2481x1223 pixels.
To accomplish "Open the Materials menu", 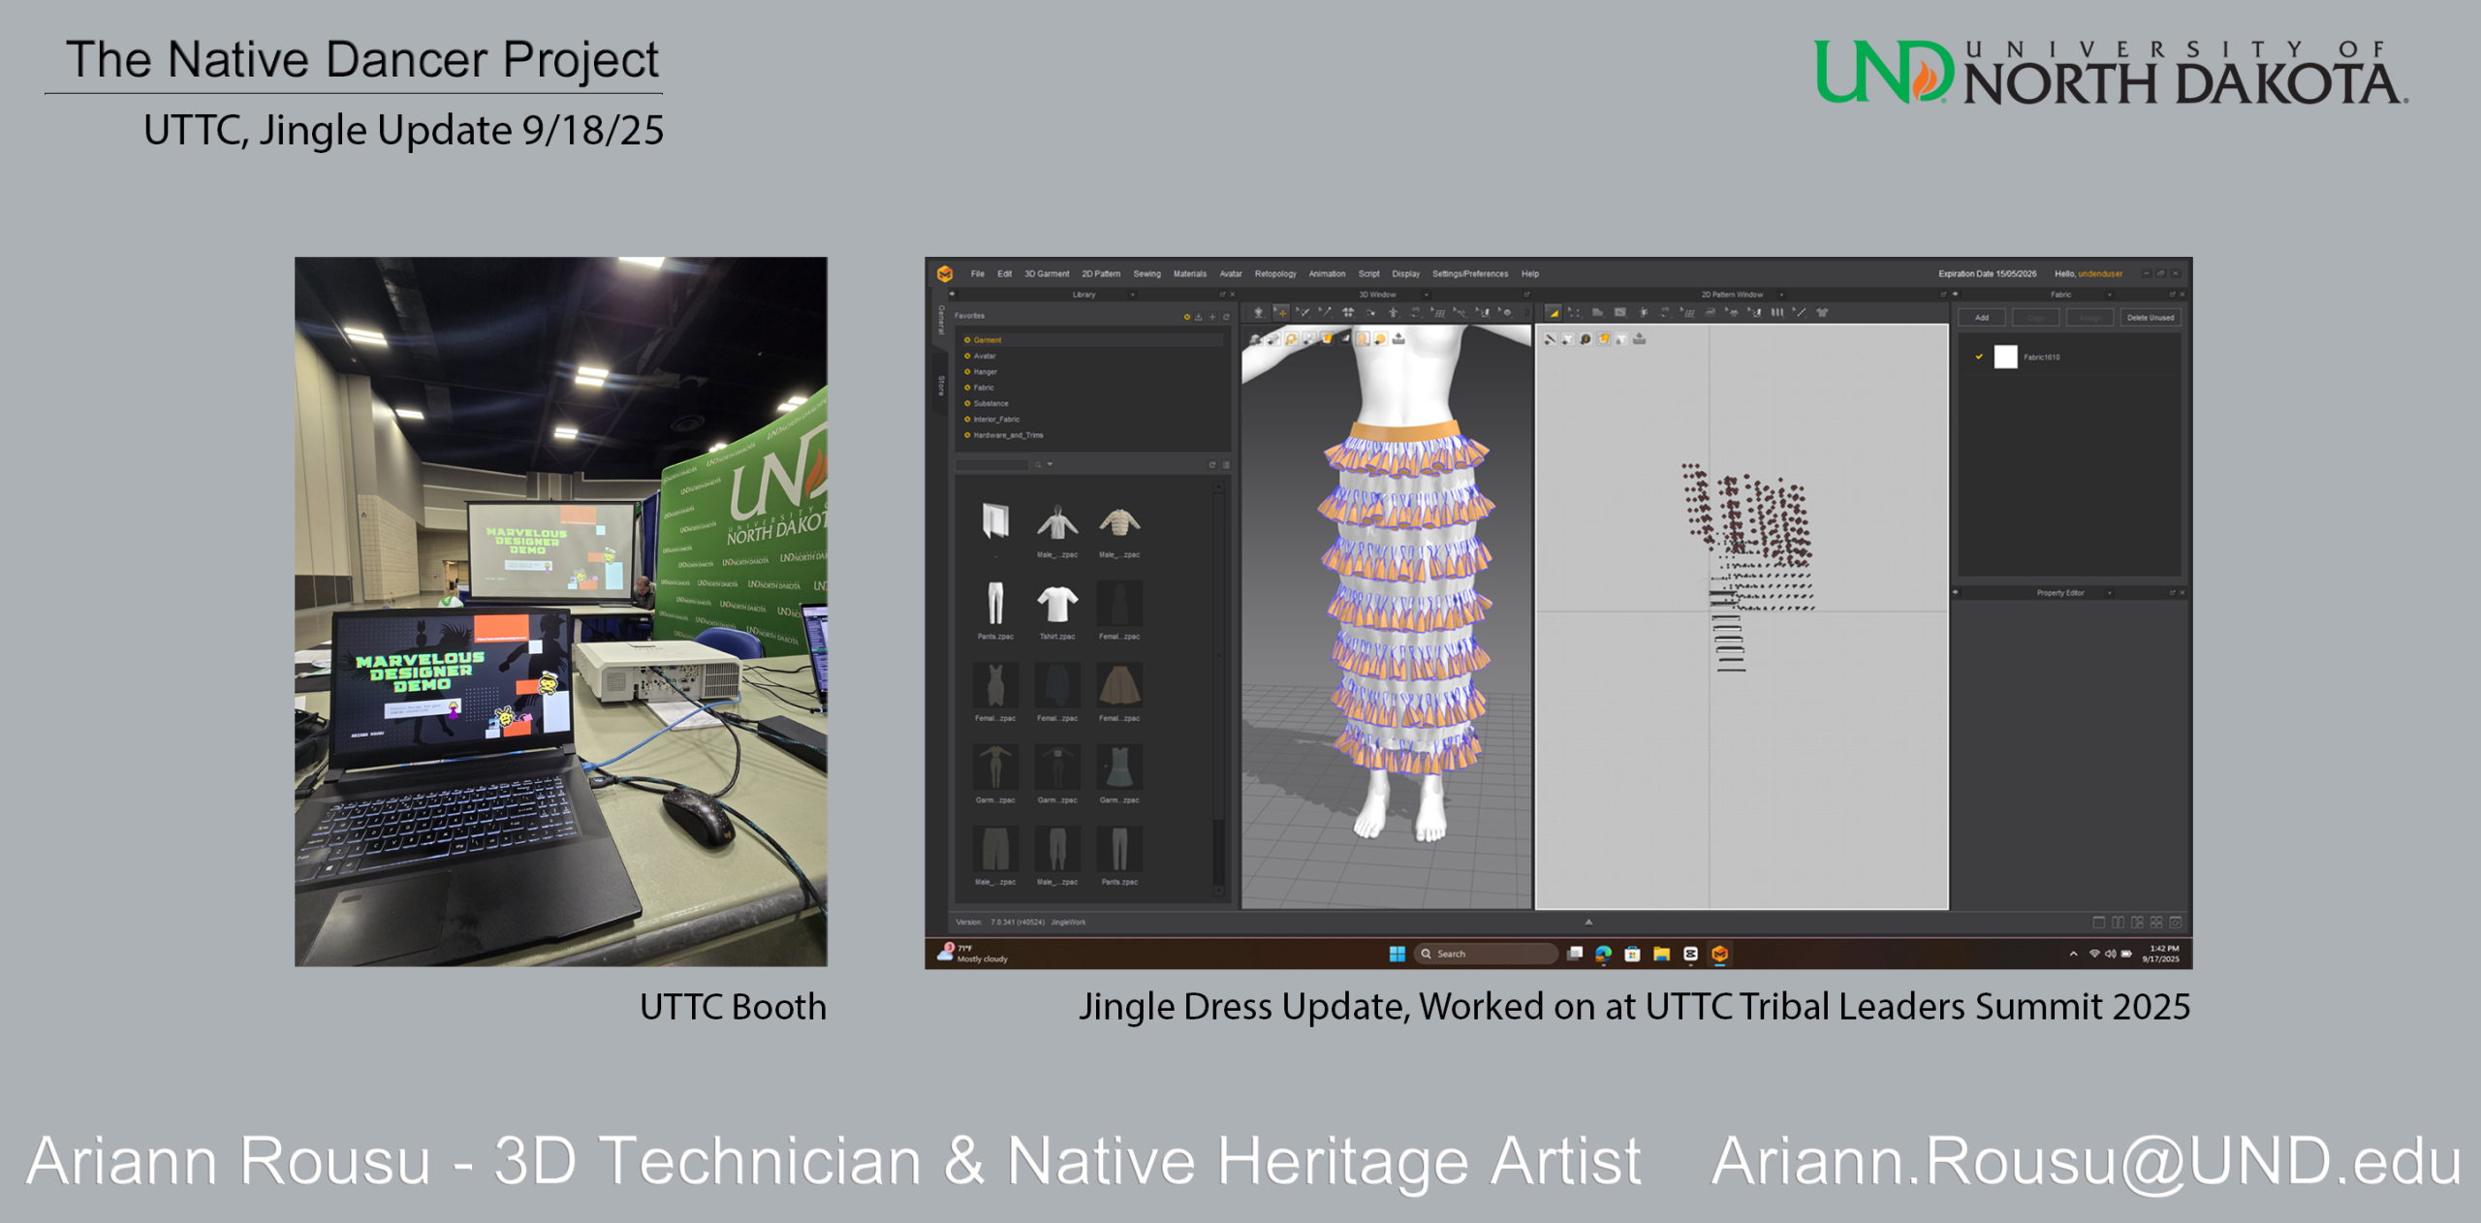I will 1189,274.
